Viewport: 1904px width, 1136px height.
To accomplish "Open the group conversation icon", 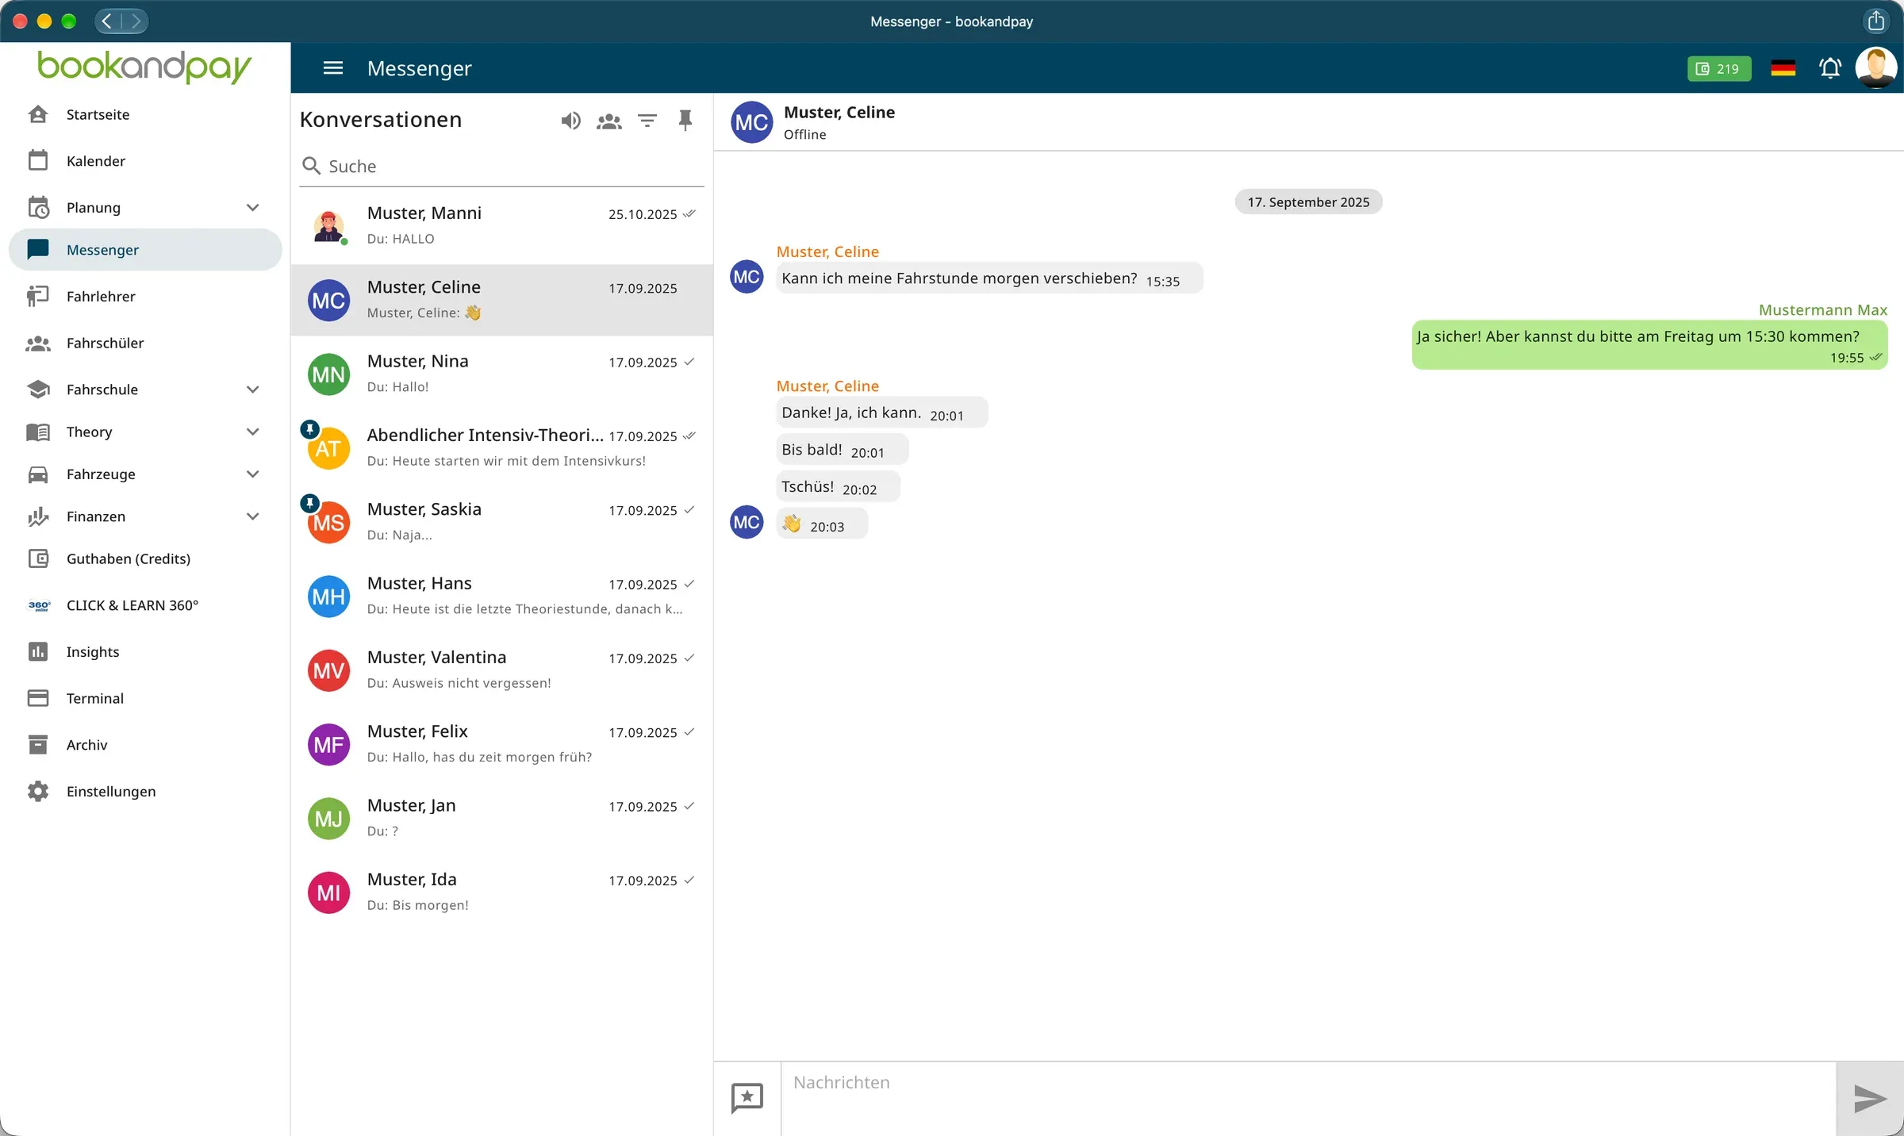I will point(609,121).
